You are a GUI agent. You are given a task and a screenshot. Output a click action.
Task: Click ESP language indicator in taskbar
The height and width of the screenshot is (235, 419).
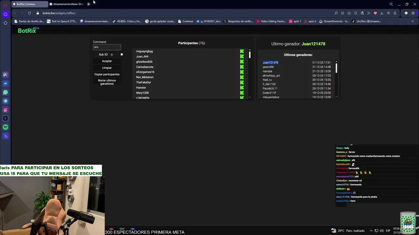tap(388, 231)
